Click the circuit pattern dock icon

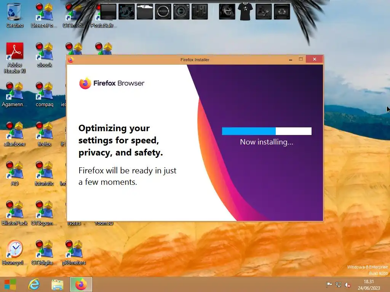click(126, 11)
